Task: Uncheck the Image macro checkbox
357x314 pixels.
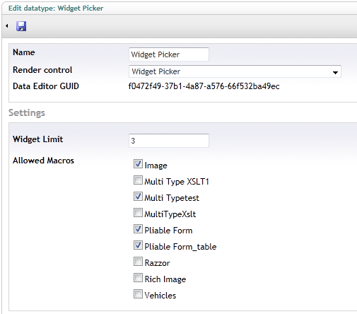Action: coord(138,164)
